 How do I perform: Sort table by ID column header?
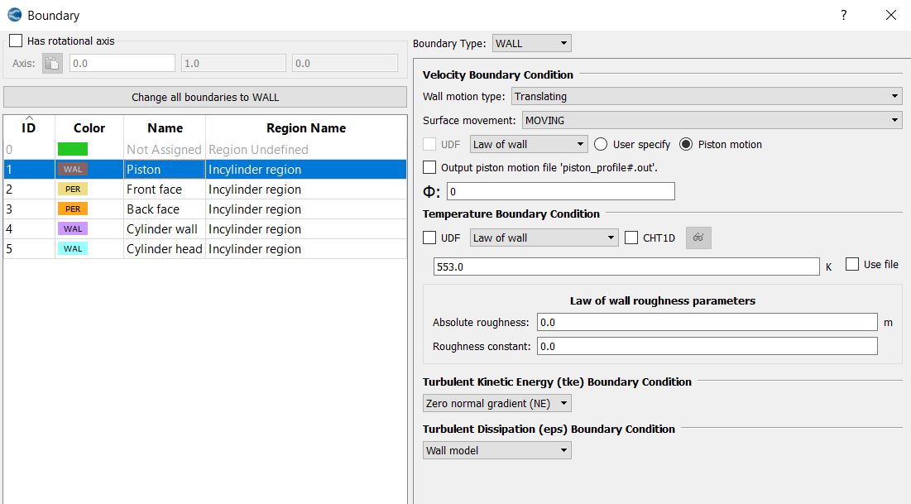[29, 127]
